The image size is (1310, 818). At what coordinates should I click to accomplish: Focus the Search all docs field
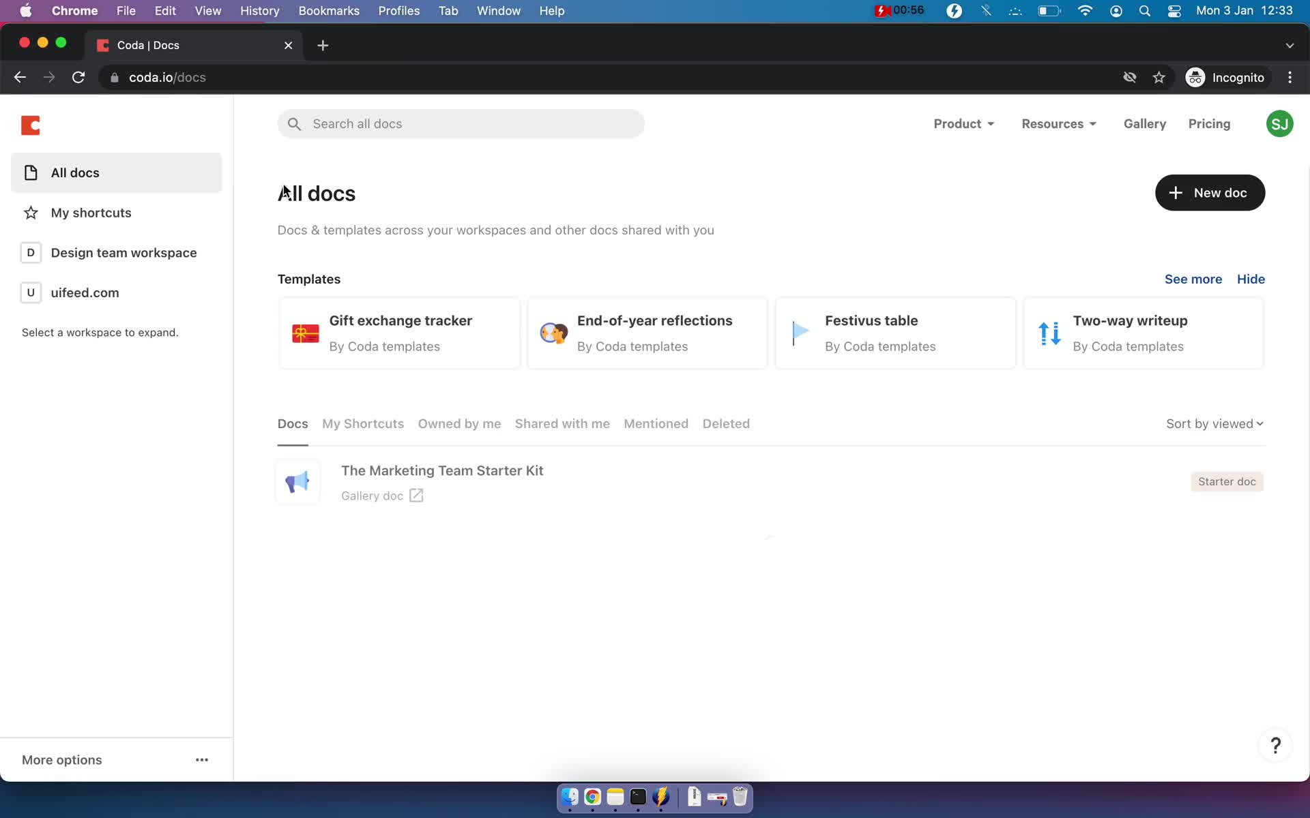[461, 124]
